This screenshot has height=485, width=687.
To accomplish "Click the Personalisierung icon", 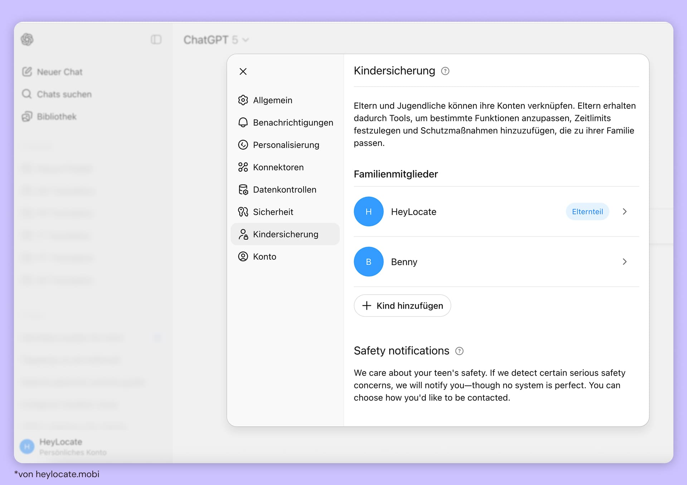I will tap(243, 145).
